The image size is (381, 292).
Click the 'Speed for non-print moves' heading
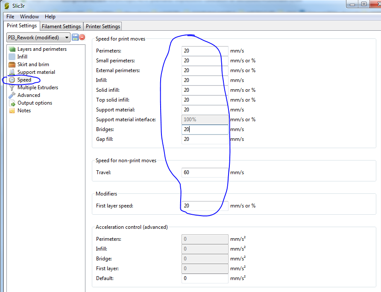[126, 161]
